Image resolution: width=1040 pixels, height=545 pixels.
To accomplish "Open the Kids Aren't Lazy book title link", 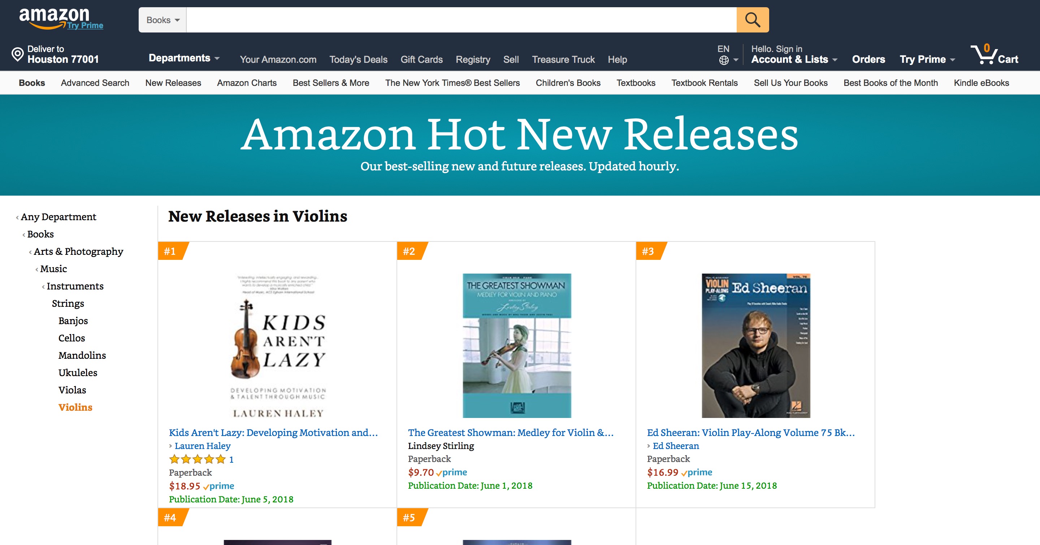I will pos(273,432).
